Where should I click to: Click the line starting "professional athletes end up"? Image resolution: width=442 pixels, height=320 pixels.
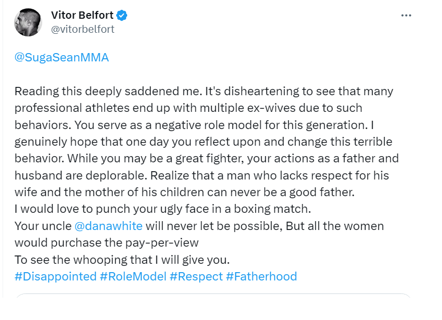pos(188,108)
